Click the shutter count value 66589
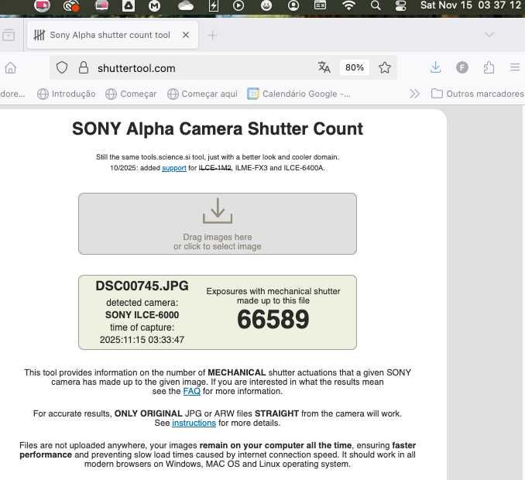The image size is (525, 480). [273, 319]
